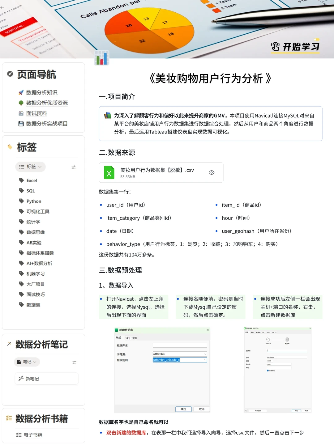Click the green Excel file icon
334x445 pixels.
109,172
